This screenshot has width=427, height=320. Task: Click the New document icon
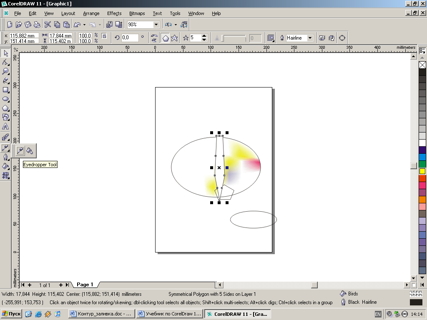[x=10, y=25]
